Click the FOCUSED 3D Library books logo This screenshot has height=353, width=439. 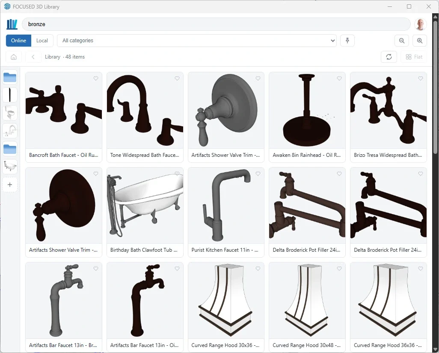12,24
